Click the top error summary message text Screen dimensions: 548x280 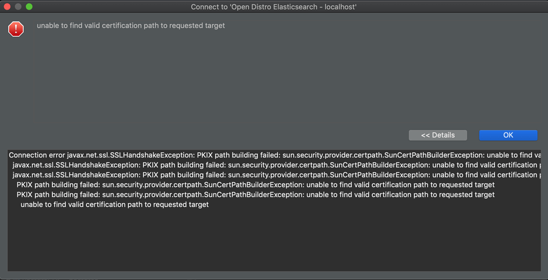131,26
